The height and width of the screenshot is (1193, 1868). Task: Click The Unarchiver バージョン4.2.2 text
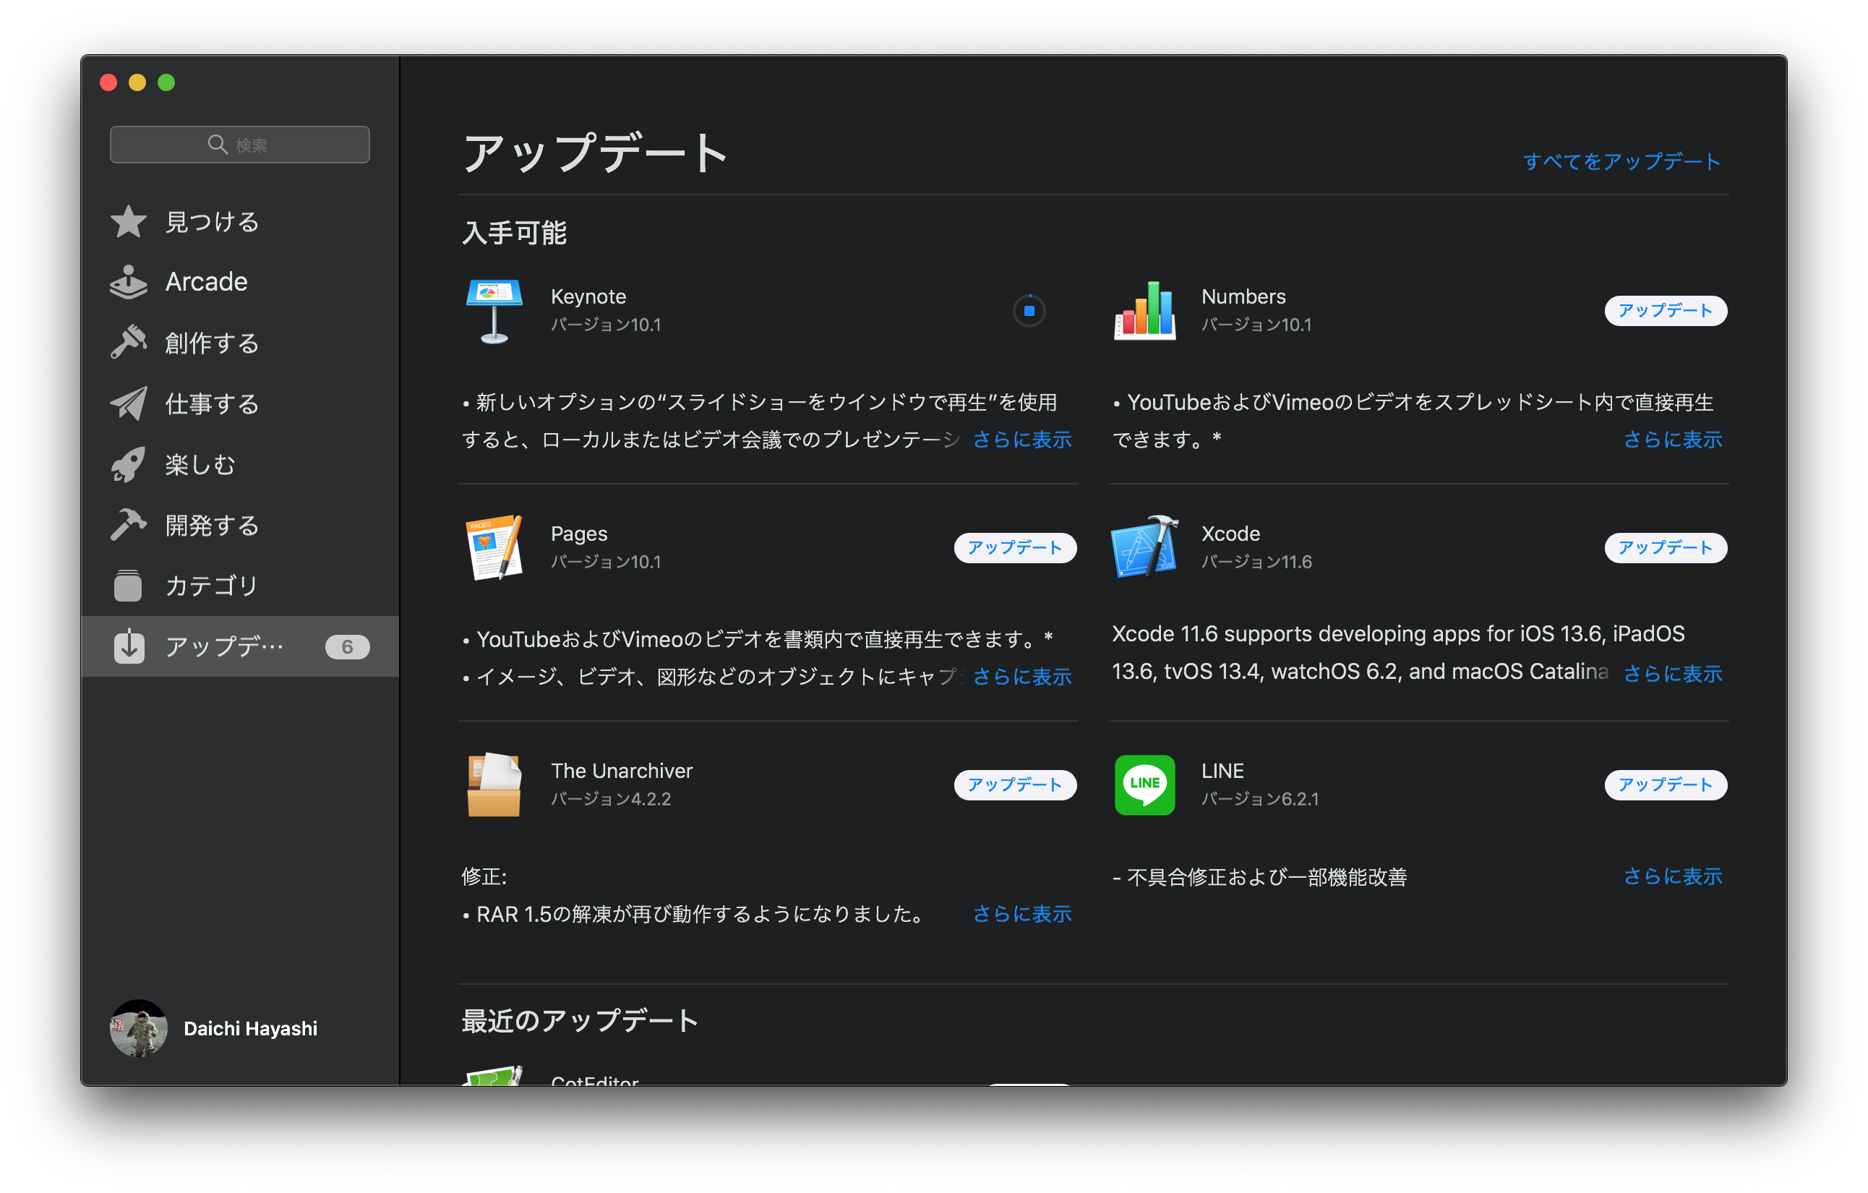611,799
